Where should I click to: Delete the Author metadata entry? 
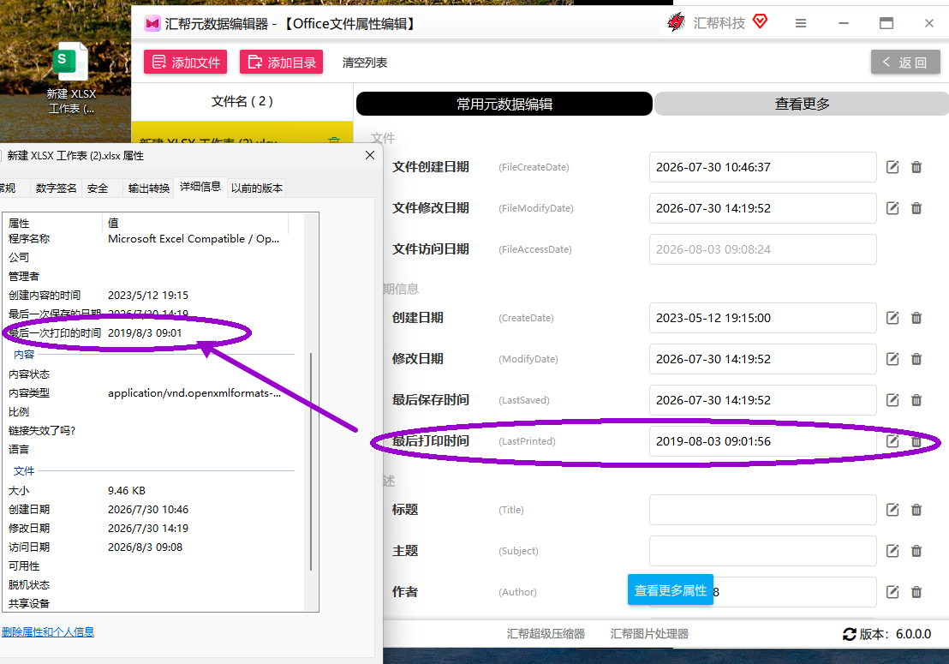(916, 592)
